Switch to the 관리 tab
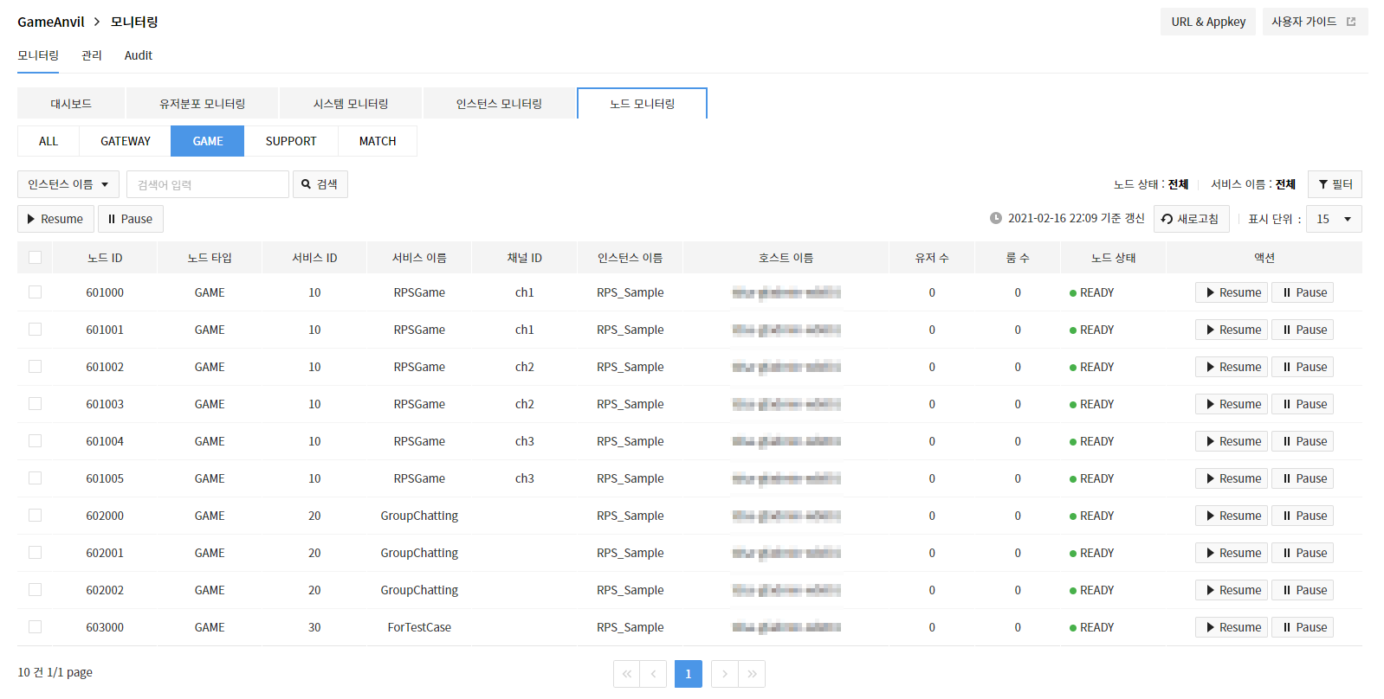1384x699 pixels. click(x=92, y=55)
